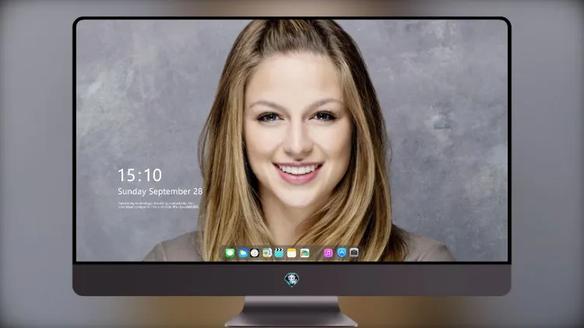584x328 pixels.
Task: Click the logo badge on the monitor chin
Action: (292, 280)
